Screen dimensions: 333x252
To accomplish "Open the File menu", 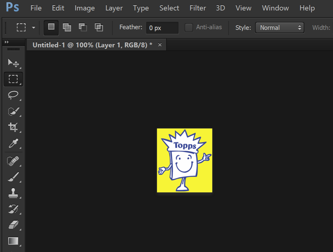I will coord(36,8).
